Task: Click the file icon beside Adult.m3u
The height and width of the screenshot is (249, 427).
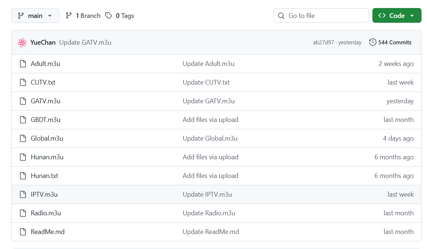Action: 23,64
